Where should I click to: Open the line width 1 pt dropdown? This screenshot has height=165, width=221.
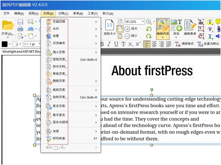[x=39, y=44]
